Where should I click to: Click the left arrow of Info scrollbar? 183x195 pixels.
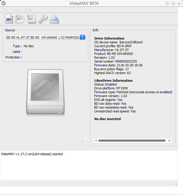[x=96, y=140]
